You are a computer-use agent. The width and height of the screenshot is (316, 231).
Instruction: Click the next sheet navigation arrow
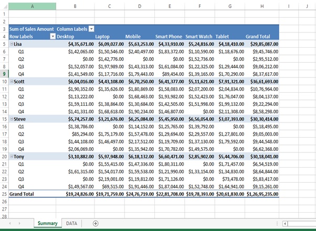point(20,224)
